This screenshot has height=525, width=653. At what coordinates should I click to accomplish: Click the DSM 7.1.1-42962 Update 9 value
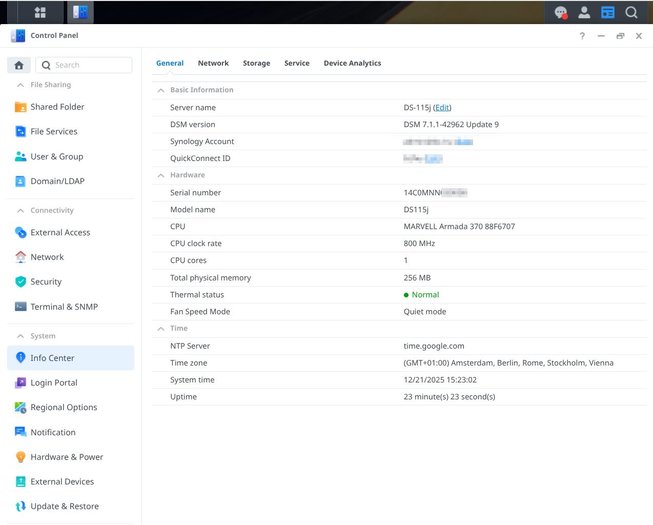(x=451, y=125)
